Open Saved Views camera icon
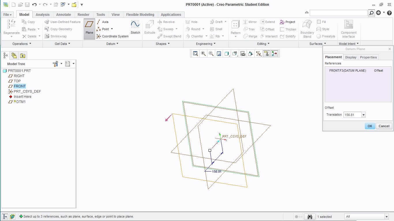The height and width of the screenshot is (221, 394). click(x=243, y=54)
